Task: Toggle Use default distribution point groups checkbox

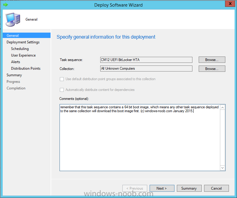Action: coord(62,79)
